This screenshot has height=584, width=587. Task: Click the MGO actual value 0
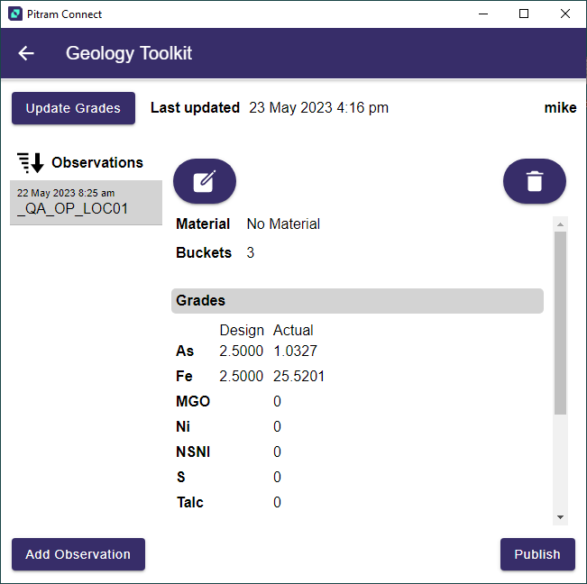(x=277, y=401)
